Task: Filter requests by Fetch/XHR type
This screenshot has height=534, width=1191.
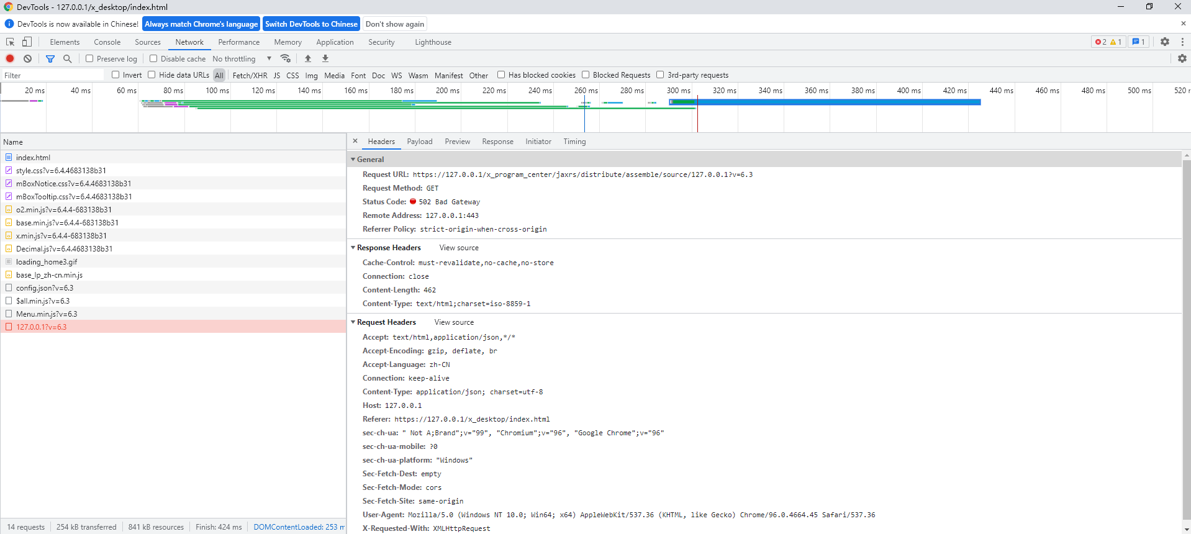Action: (x=250, y=75)
